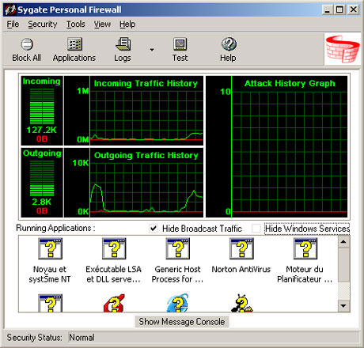364x348 pixels.
Task: Click the Normal security status text
Action: (82, 338)
